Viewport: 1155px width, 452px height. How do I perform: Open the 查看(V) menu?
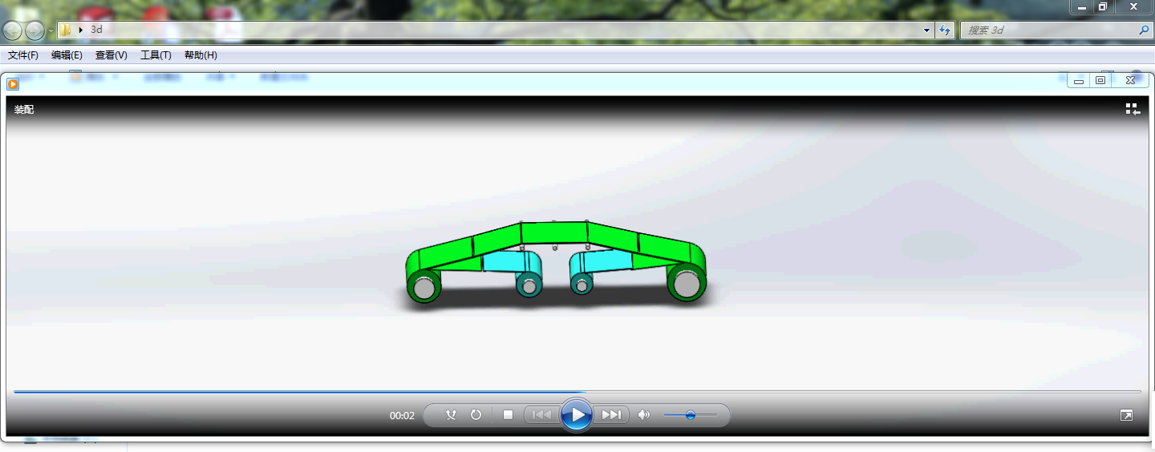click(111, 55)
